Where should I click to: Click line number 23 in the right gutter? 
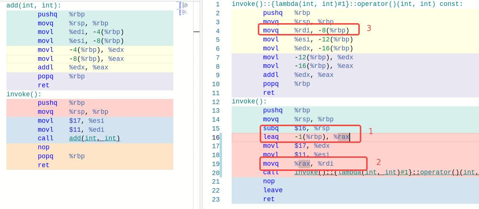coord(216,199)
